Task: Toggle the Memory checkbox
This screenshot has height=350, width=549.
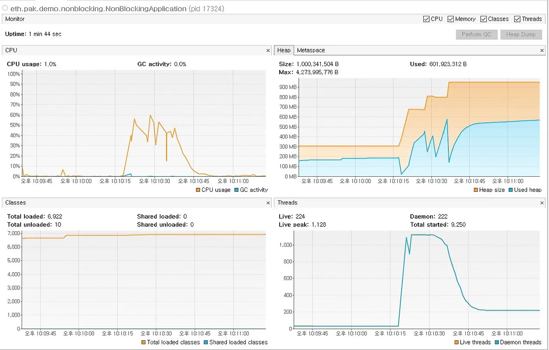Action: tap(451, 19)
